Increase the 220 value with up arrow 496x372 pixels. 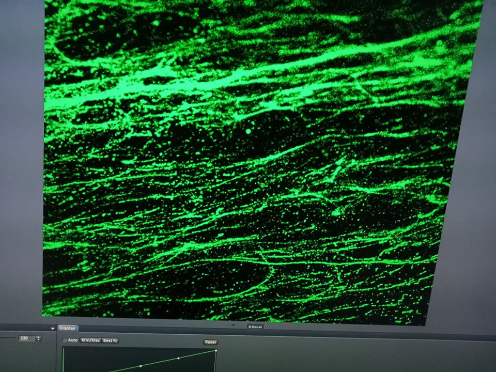(x=38, y=337)
